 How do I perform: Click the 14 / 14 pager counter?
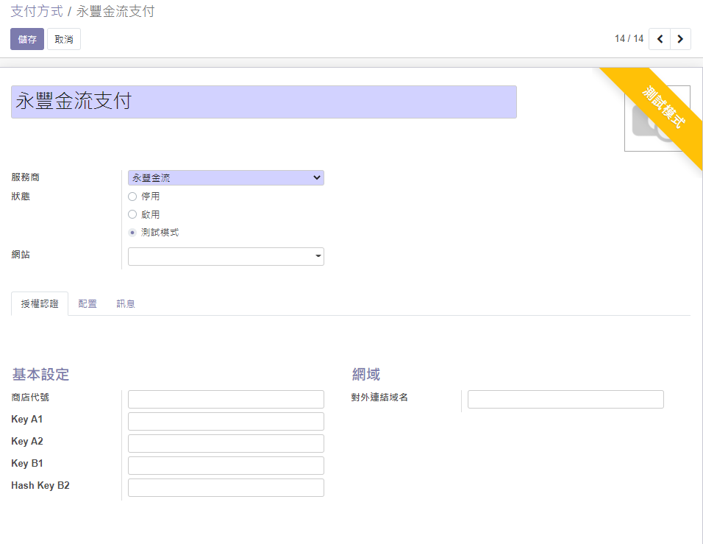(629, 38)
